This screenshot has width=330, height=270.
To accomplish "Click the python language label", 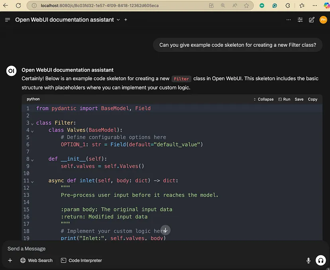I will 33,99.
